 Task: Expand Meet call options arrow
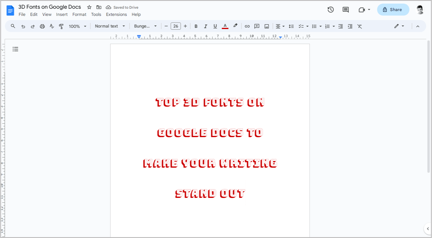coord(369,10)
